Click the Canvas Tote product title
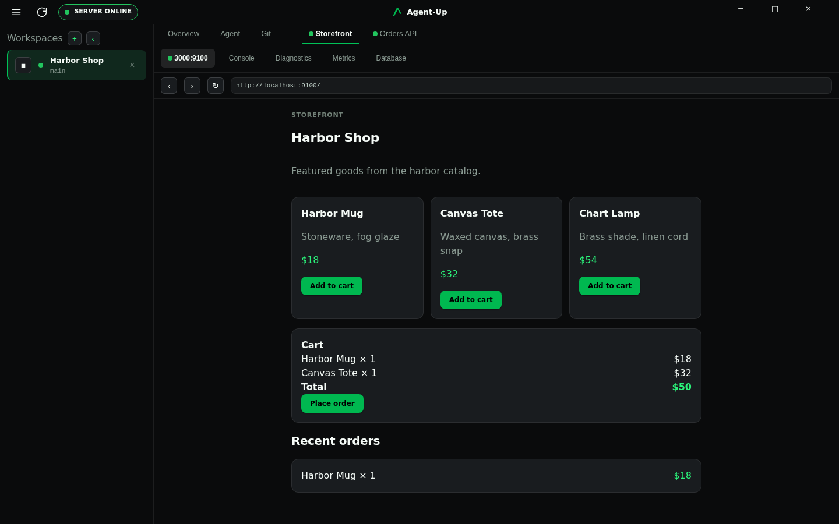 pos(472,213)
